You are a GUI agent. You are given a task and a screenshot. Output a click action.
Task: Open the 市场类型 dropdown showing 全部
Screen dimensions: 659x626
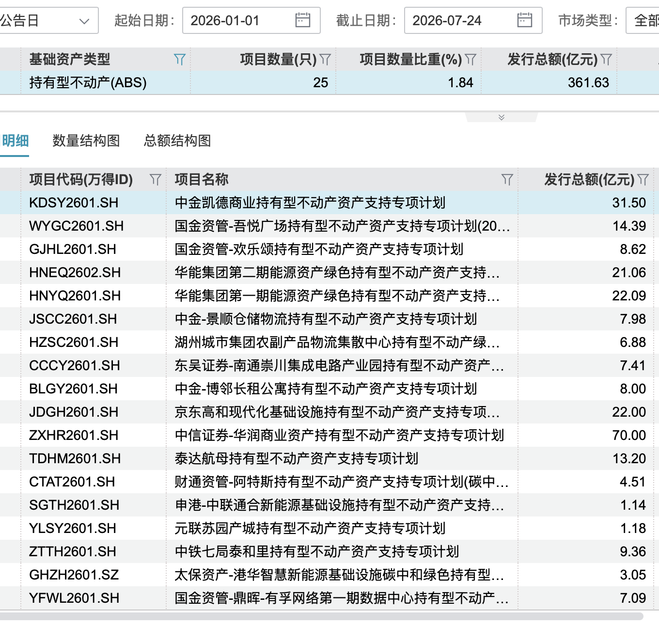point(643,20)
